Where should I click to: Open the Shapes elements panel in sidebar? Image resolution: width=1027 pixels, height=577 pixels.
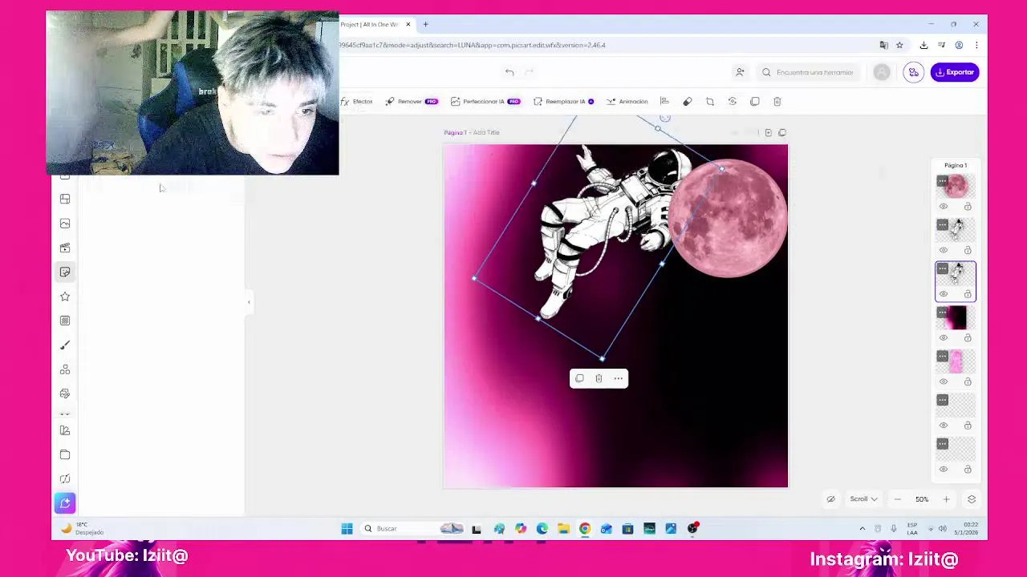coord(65,369)
